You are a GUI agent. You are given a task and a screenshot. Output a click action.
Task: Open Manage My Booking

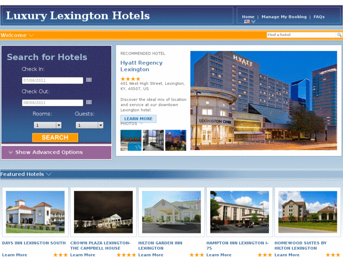pyautogui.click(x=284, y=17)
